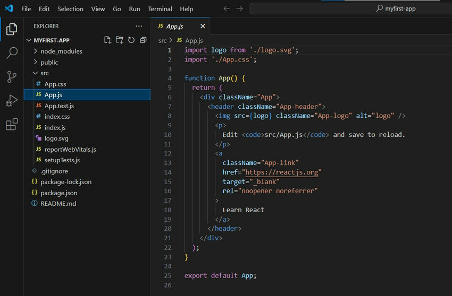Click the New Folder icon in Explorer
Image resolution: width=452 pixels, height=296 pixels.
(x=120, y=40)
